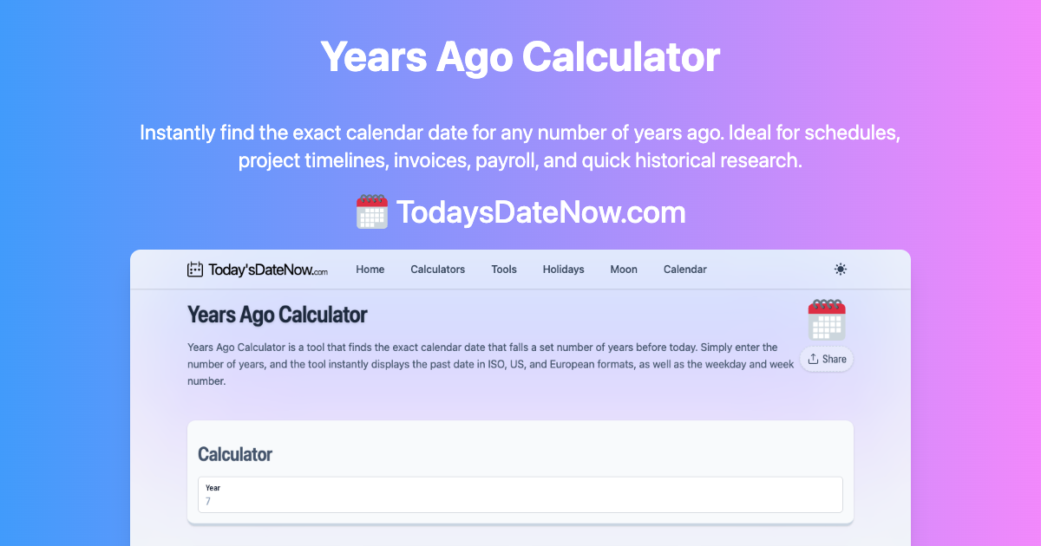
Task: Click the white banner subtitle starting "Instantly find"
Action: click(520, 147)
